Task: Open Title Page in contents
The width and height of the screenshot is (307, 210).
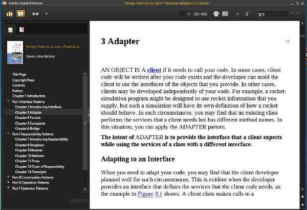Action: click(19, 74)
